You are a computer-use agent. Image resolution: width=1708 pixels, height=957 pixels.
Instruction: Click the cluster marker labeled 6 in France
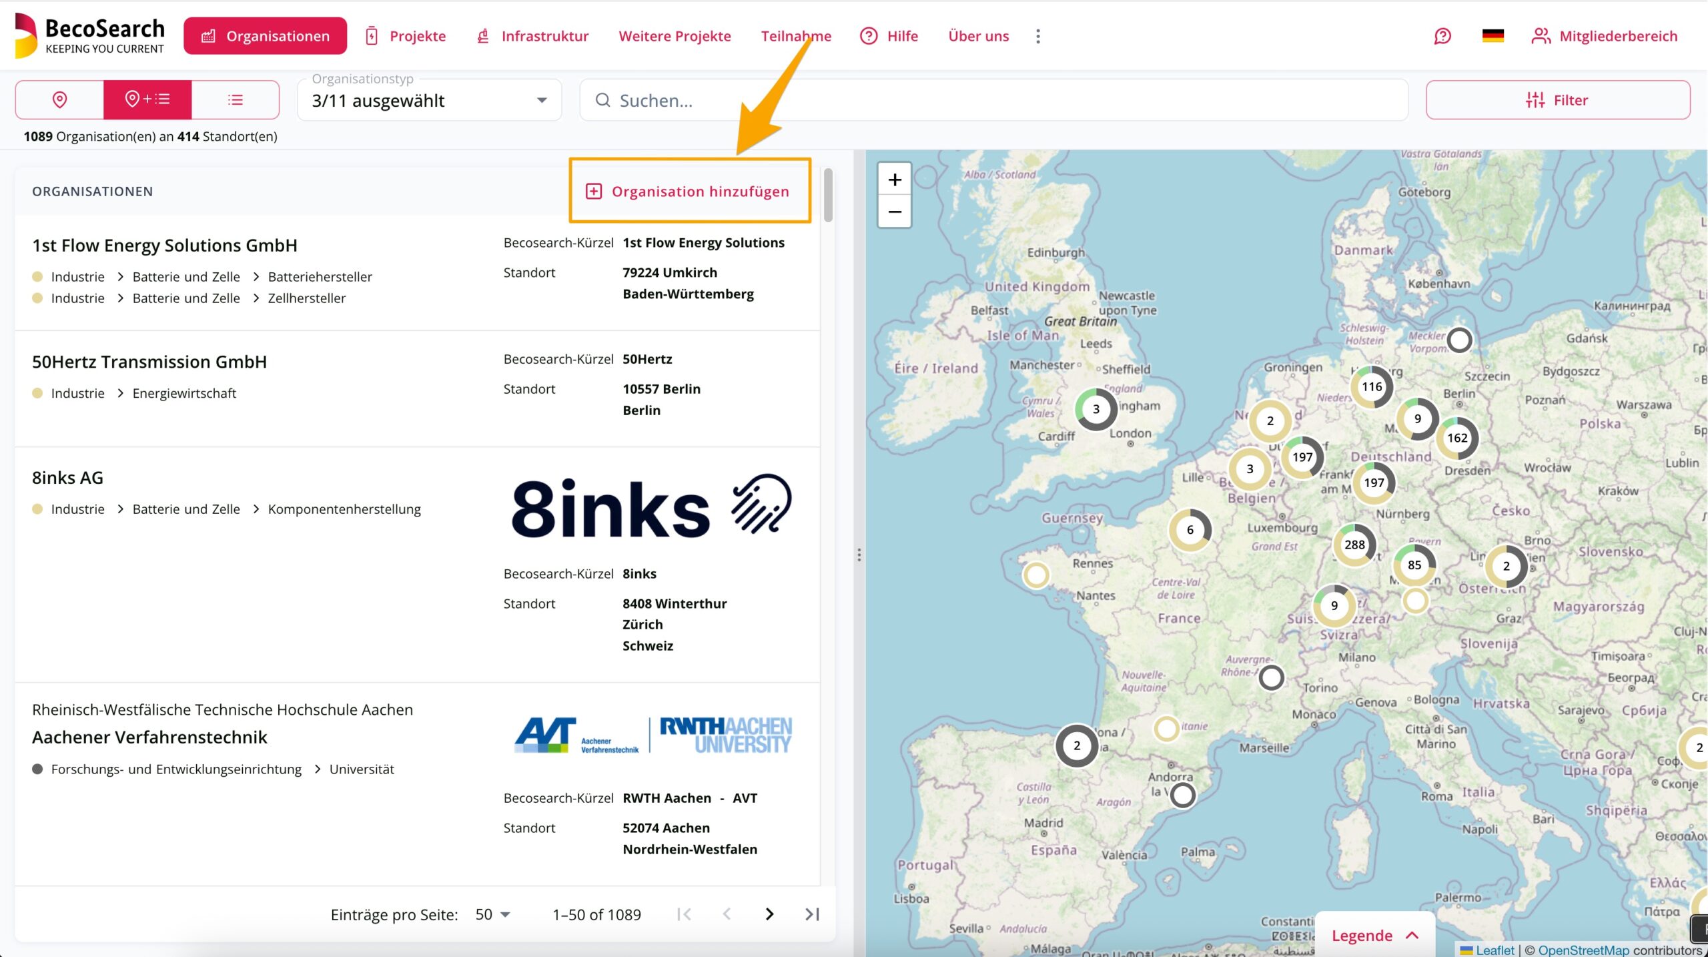(x=1190, y=530)
